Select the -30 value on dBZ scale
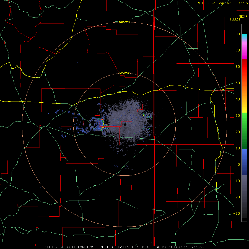Screen dimensions: 249x249 pos(237,213)
